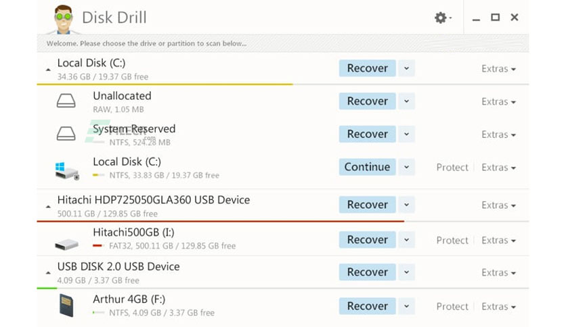Open Extras menu for top Local Disk (C:) disk
Image resolution: width=566 pixels, height=327 pixels.
click(x=498, y=68)
